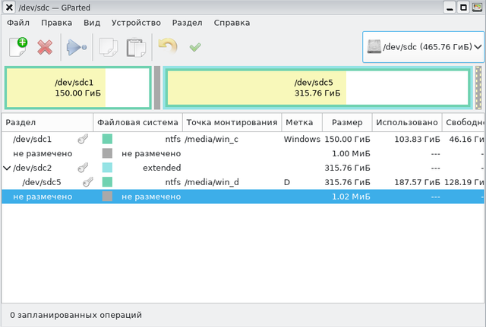The height and width of the screenshot is (327, 486).
Task: Click the red Delete partition icon
Action: 45,47
